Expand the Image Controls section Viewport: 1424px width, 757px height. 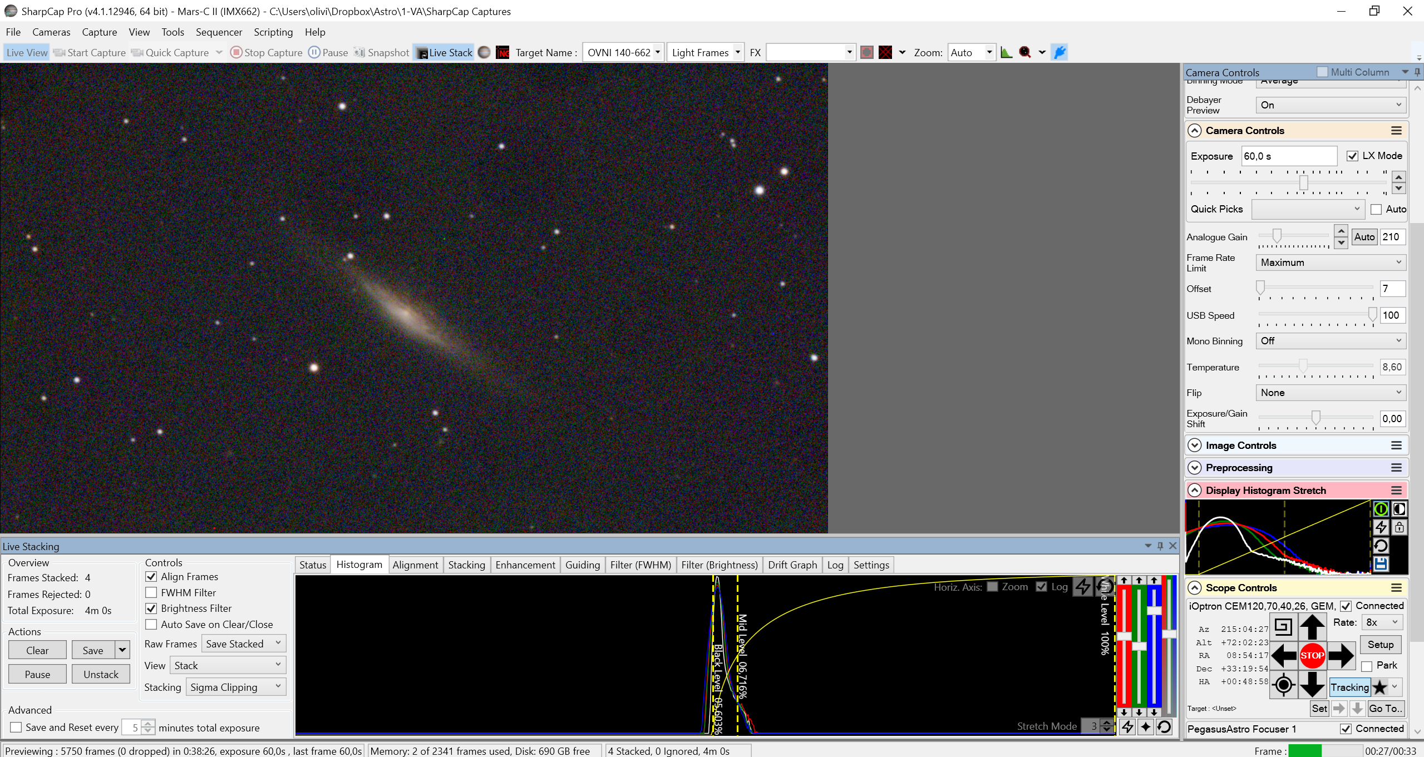[x=1194, y=445]
